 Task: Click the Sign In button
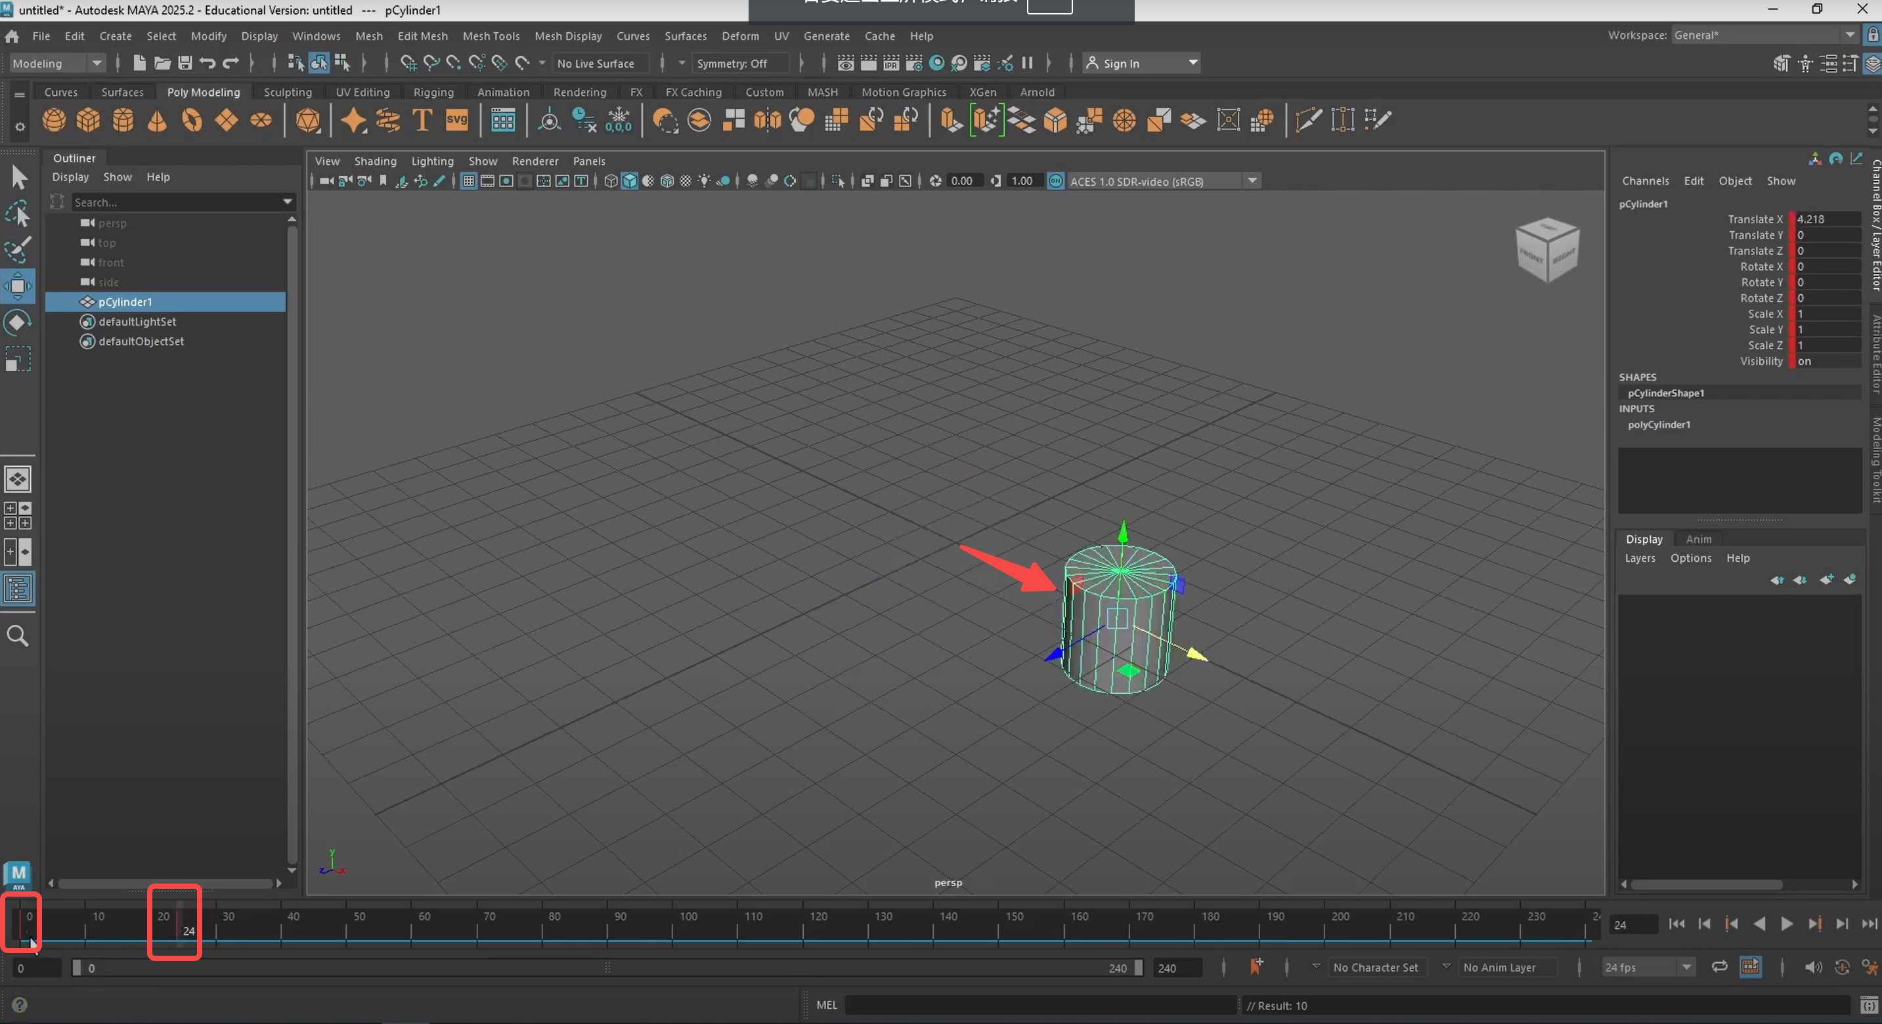(1121, 64)
